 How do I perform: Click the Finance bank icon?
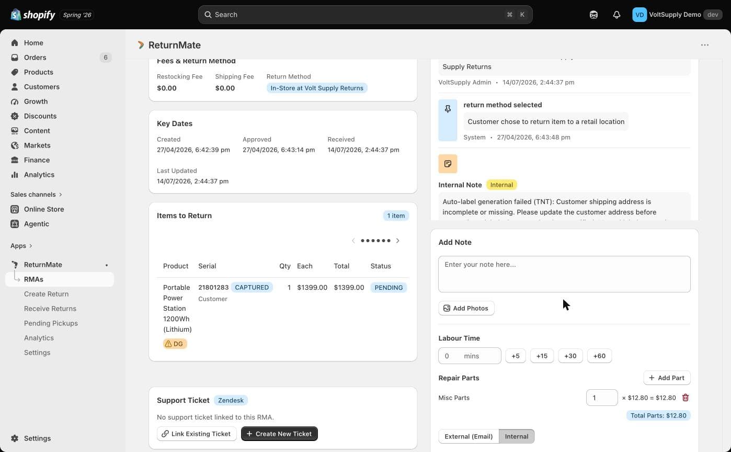click(15, 160)
